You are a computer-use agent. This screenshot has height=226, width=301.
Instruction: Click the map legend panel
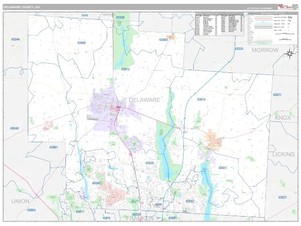(x=273, y=29)
